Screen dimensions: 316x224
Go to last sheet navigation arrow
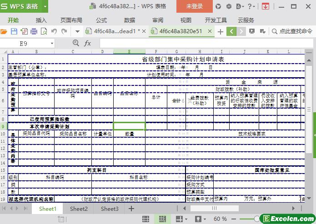point(26,208)
